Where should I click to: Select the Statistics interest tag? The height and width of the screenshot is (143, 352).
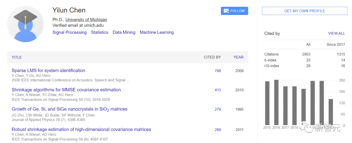click(x=99, y=32)
